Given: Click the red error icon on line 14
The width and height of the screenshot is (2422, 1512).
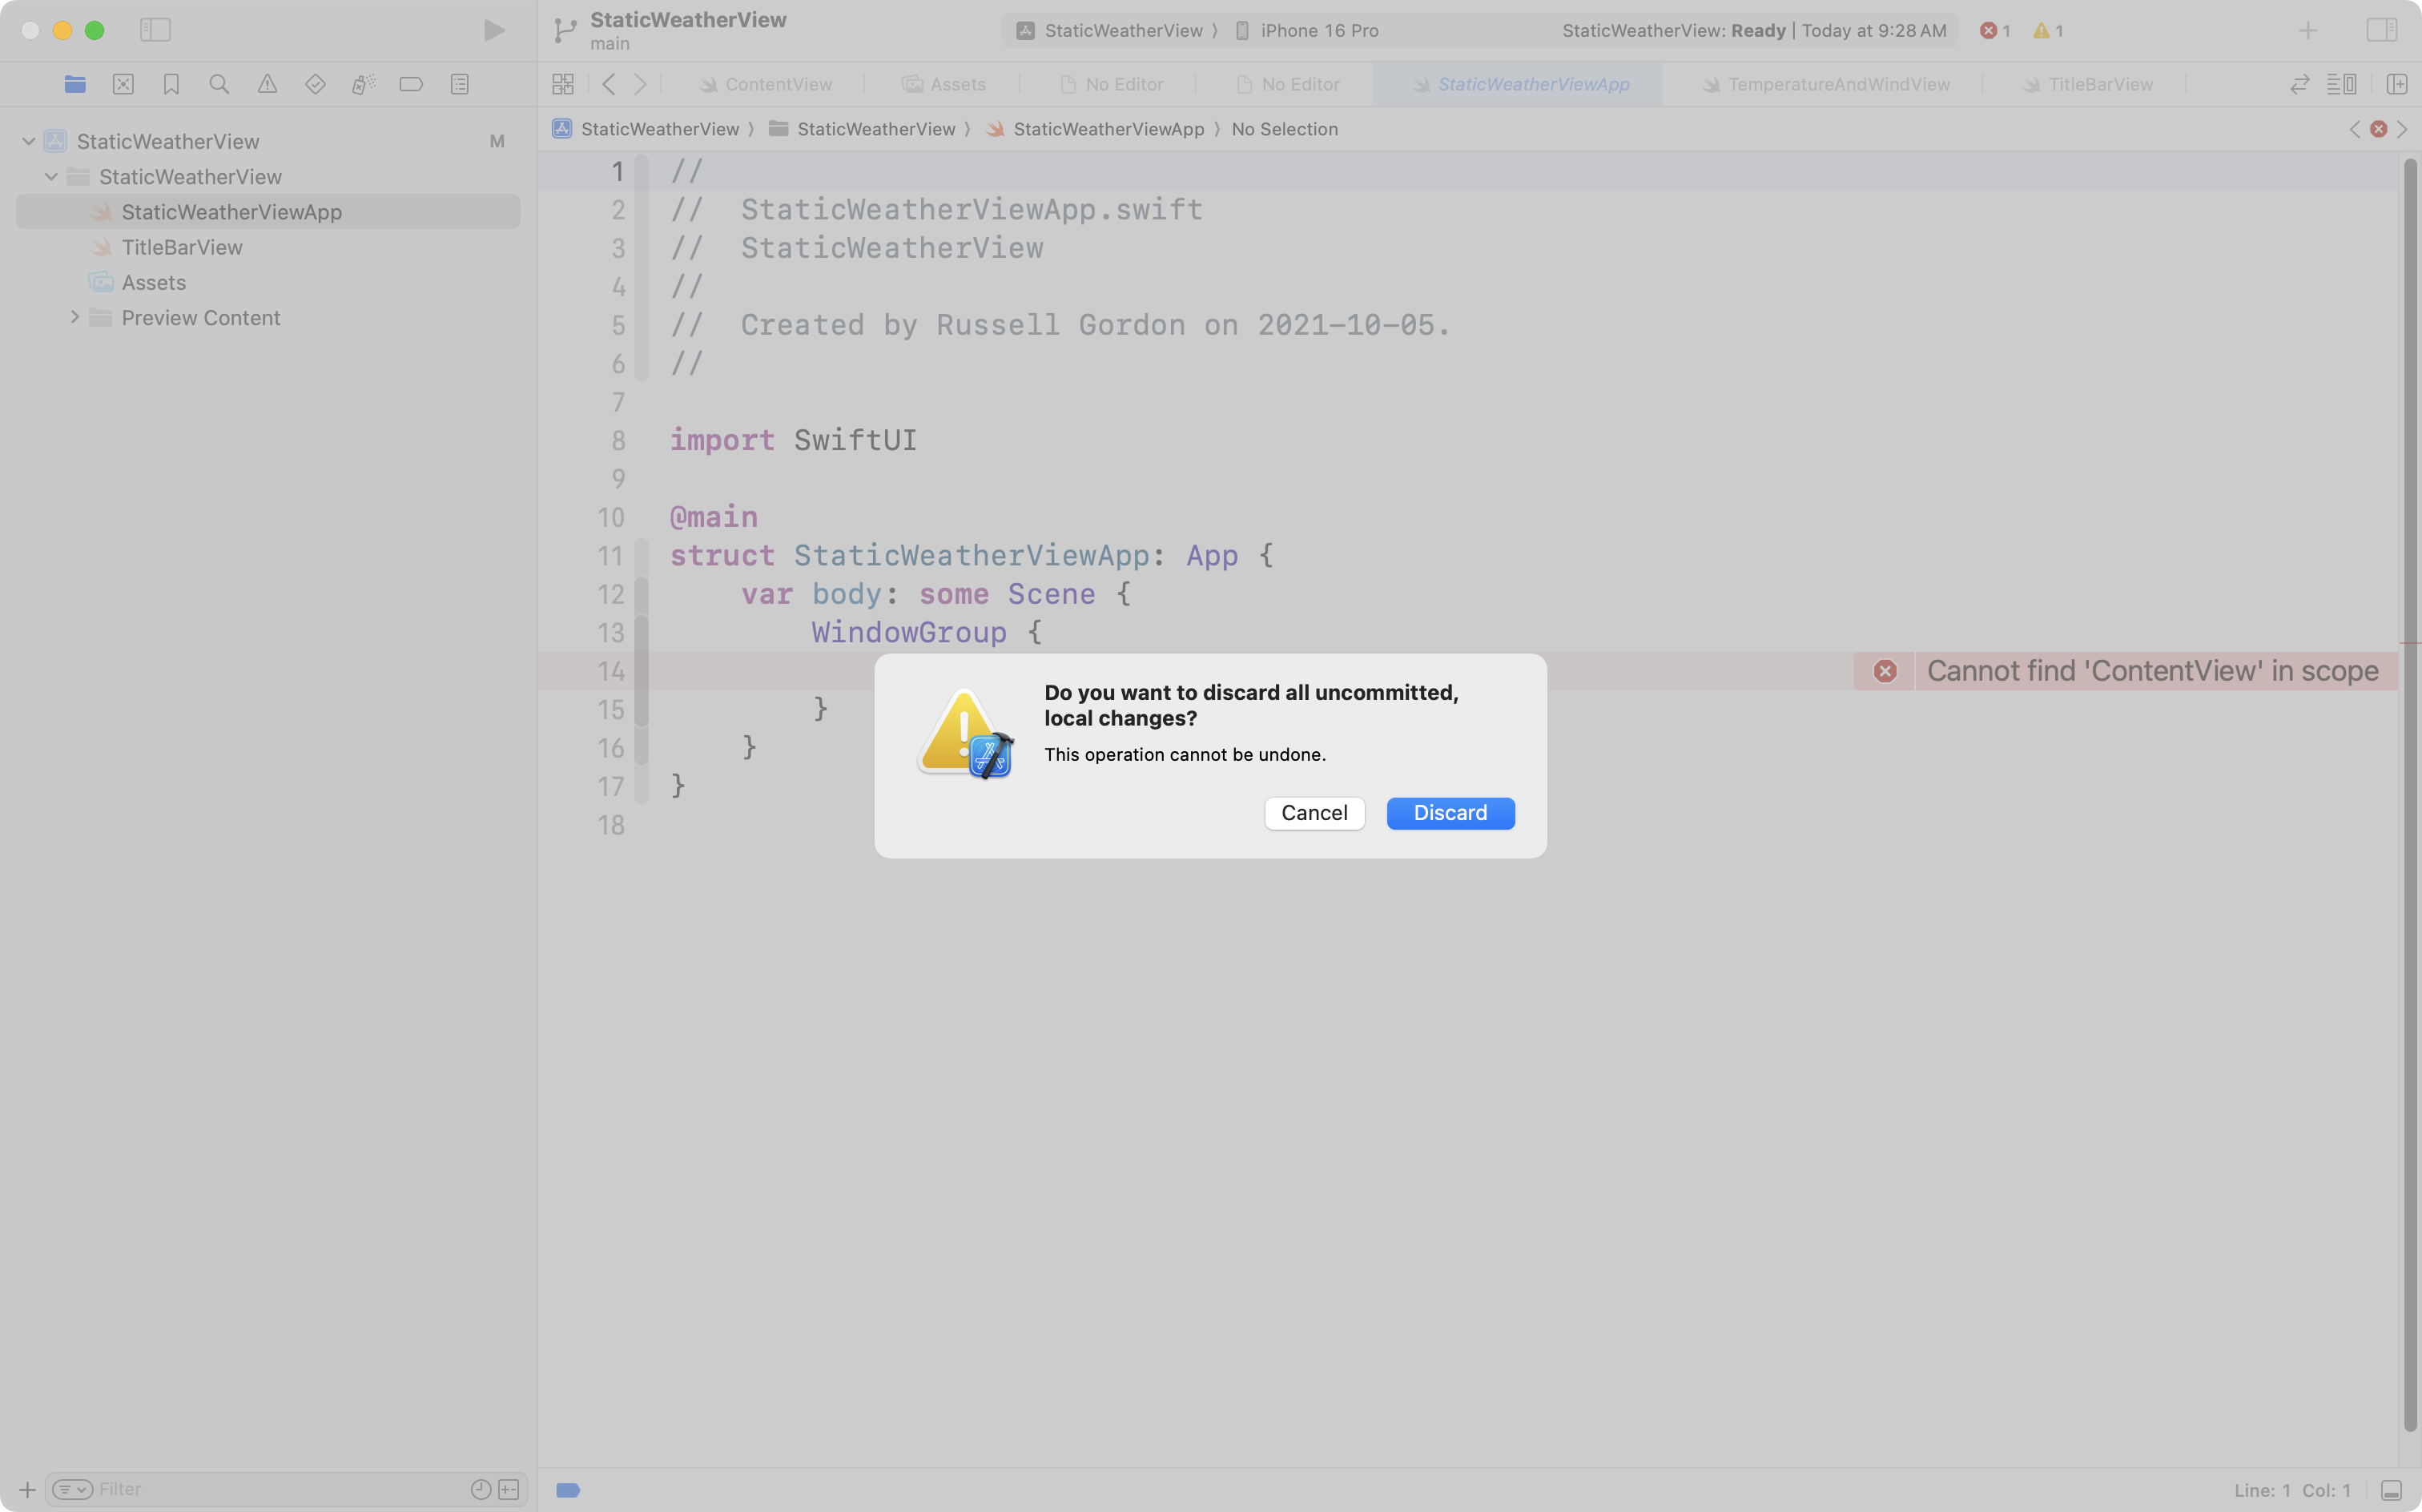Looking at the screenshot, I should point(1885,671).
